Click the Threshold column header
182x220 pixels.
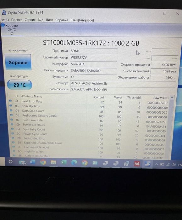[x=134, y=98]
